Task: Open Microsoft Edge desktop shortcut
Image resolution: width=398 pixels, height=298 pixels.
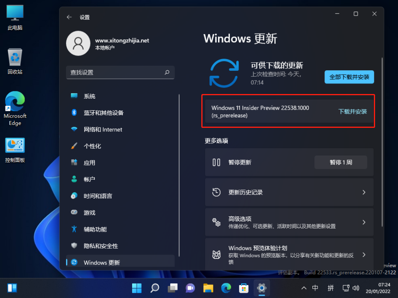Action: [15, 109]
